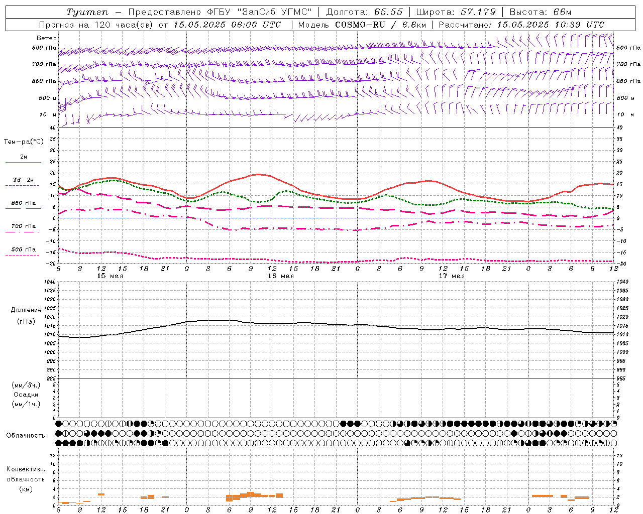Click the "16 мая" date label
643x514 pixels.
[x=281, y=276]
